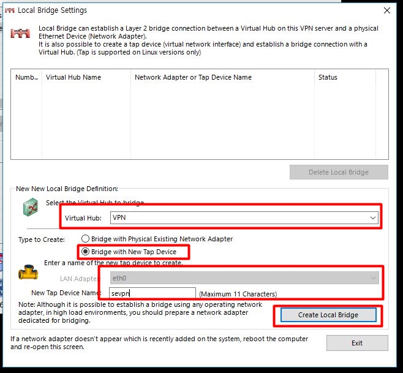
Task: Click the large red bridge icon
Action: pyautogui.click(x=20, y=33)
